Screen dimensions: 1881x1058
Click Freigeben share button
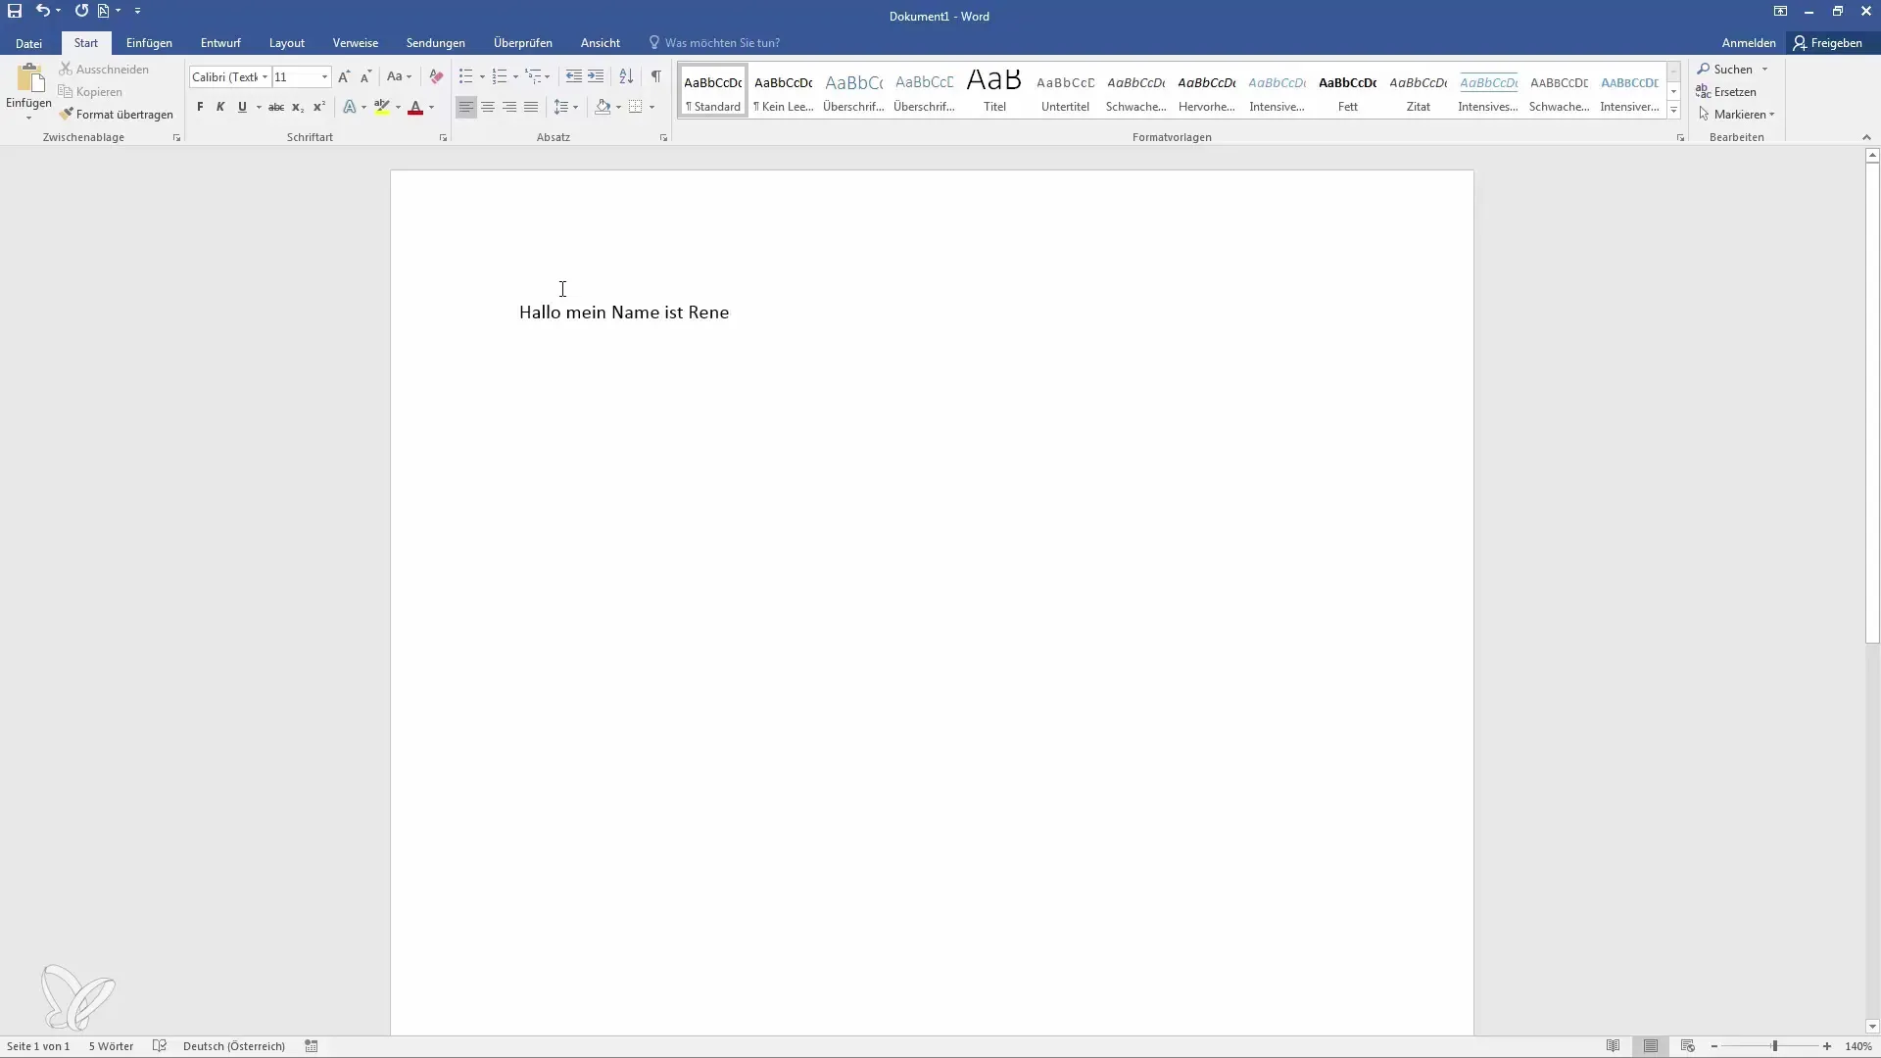[1828, 43]
